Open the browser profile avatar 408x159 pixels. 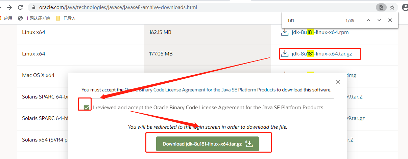pyautogui.click(x=405, y=7)
